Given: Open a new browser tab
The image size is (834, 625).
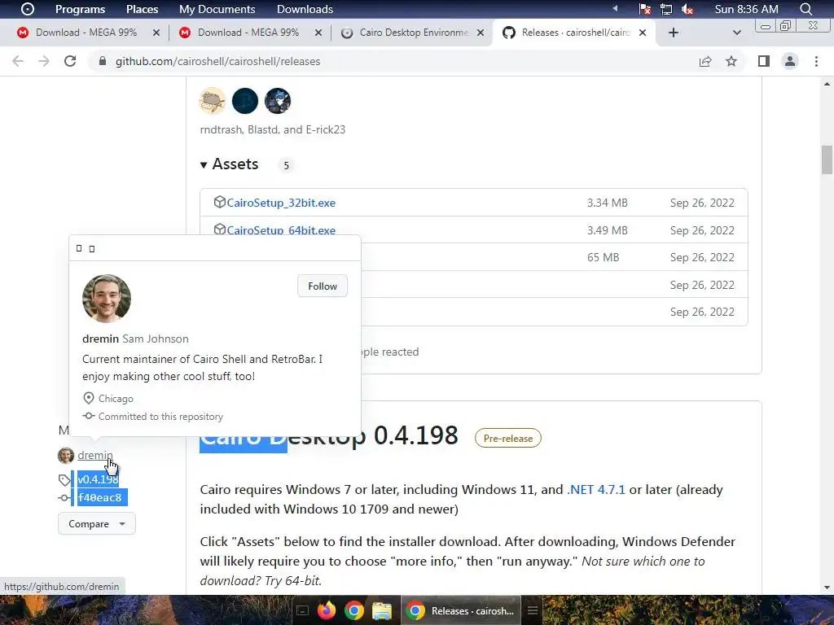Looking at the screenshot, I should (674, 33).
